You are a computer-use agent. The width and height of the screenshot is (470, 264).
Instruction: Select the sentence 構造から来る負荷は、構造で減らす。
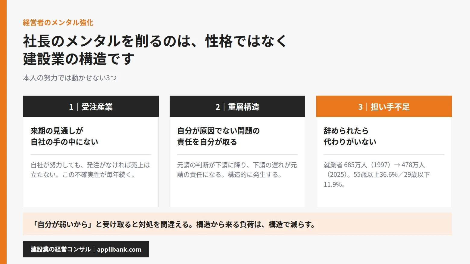[x=256, y=224]
